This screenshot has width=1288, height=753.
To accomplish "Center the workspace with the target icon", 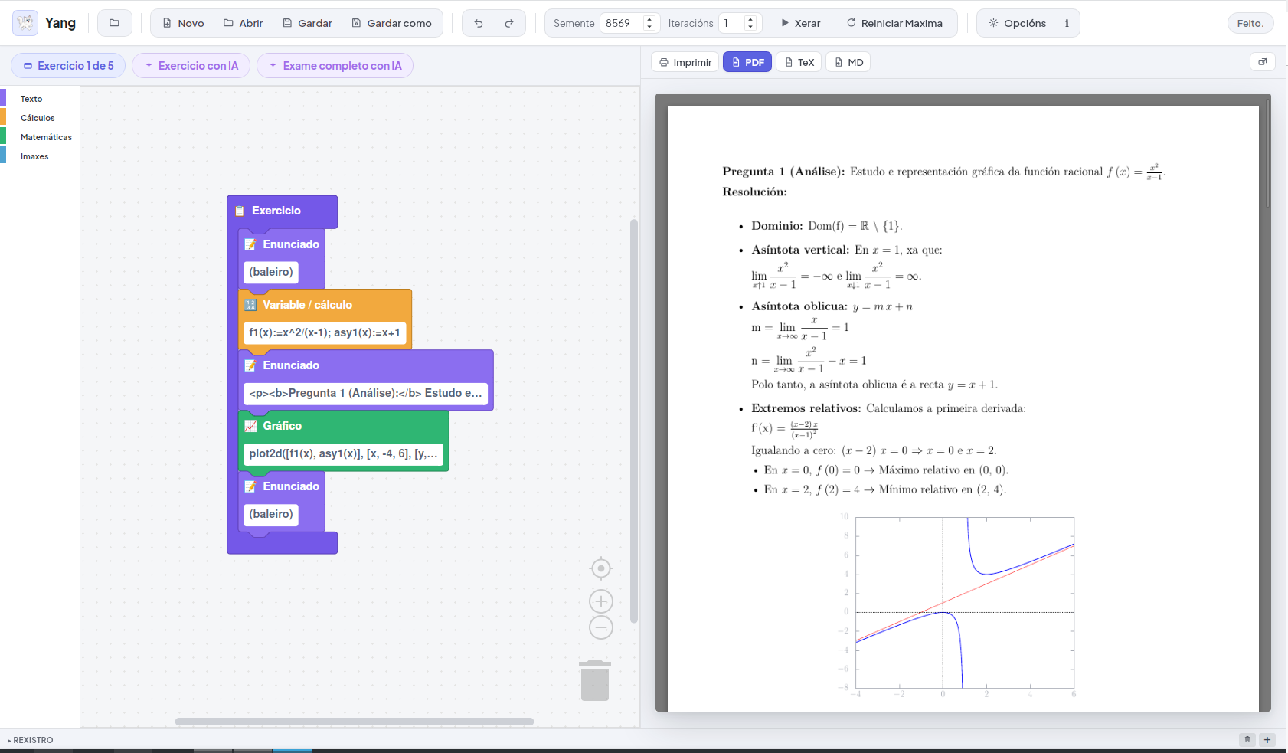I will point(601,568).
